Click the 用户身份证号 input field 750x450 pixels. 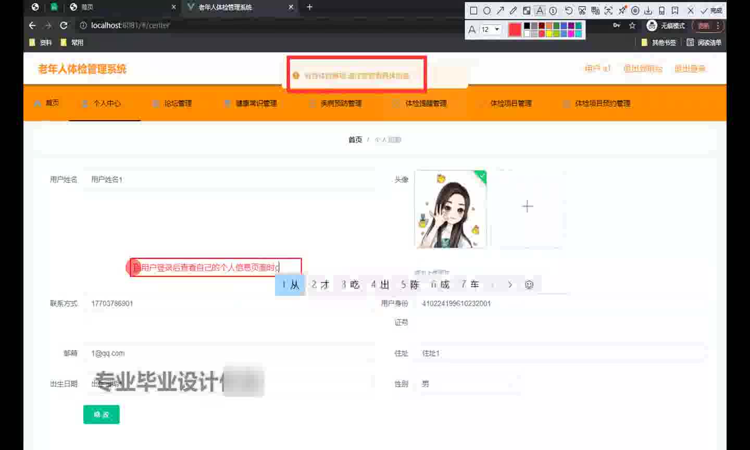(x=560, y=303)
